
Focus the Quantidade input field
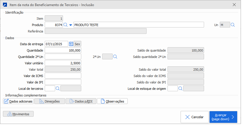[63, 50]
